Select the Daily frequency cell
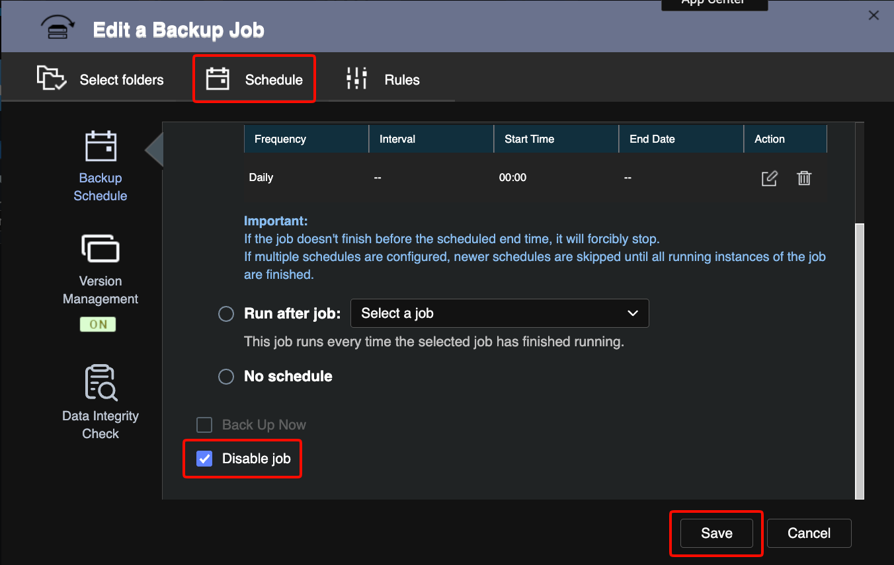The height and width of the screenshot is (565, 894). (261, 178)
